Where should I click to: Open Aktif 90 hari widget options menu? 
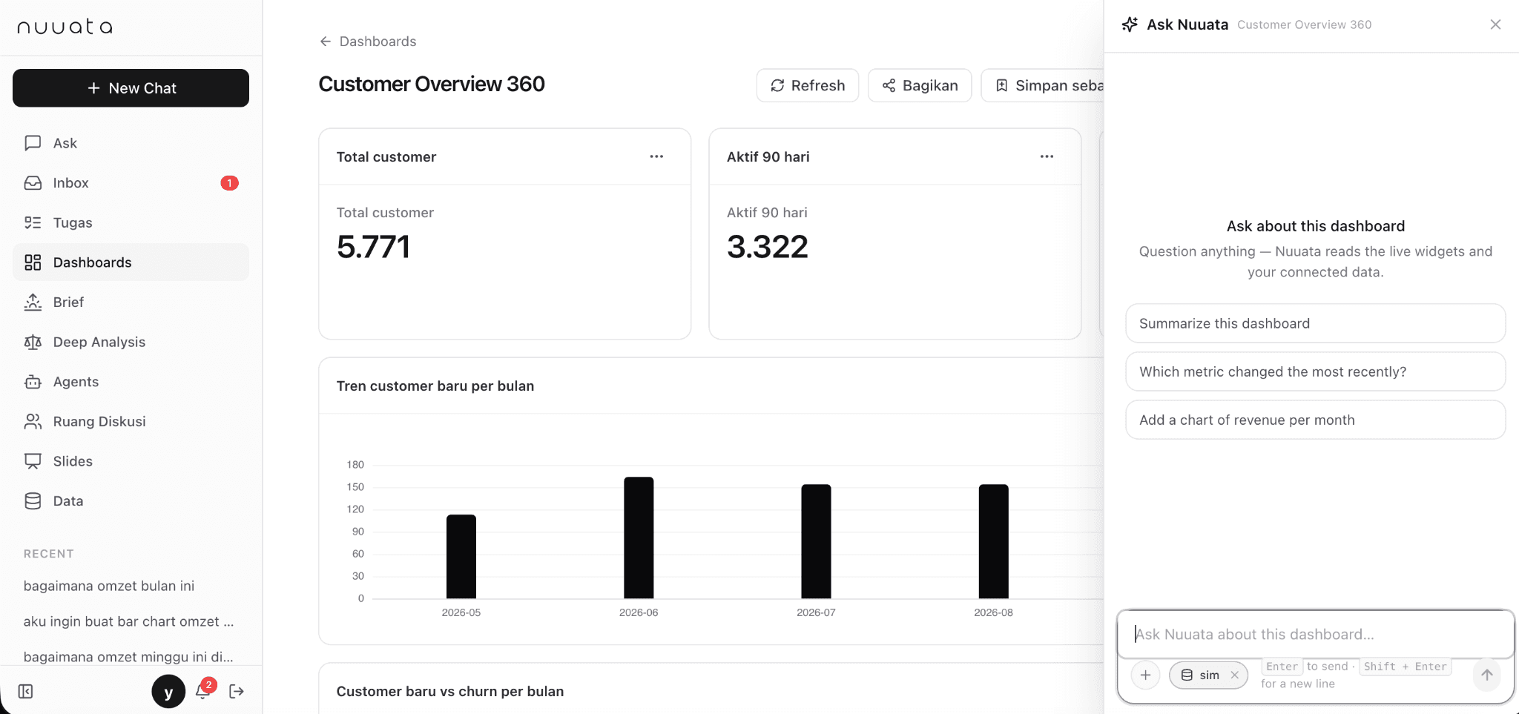pos(1047,156)
